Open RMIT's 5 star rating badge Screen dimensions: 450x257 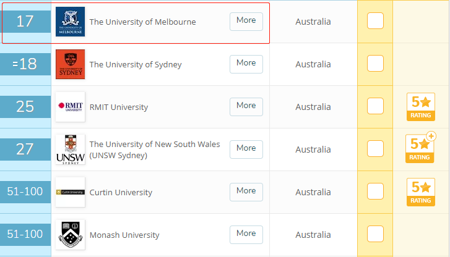click(421, 107)
